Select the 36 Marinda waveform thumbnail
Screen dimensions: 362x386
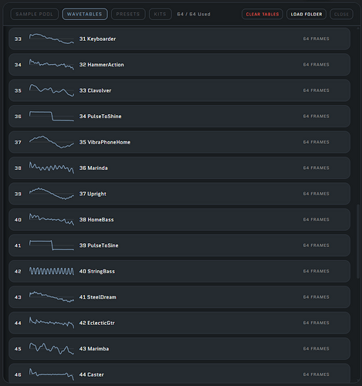click(x=52, y=168)
